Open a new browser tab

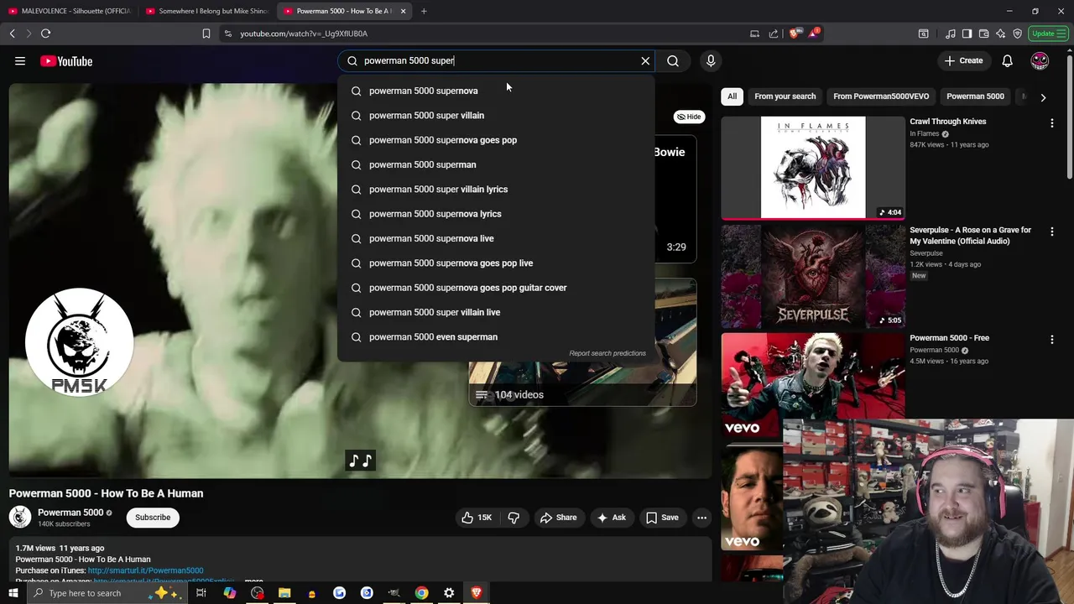click(424, 11)
